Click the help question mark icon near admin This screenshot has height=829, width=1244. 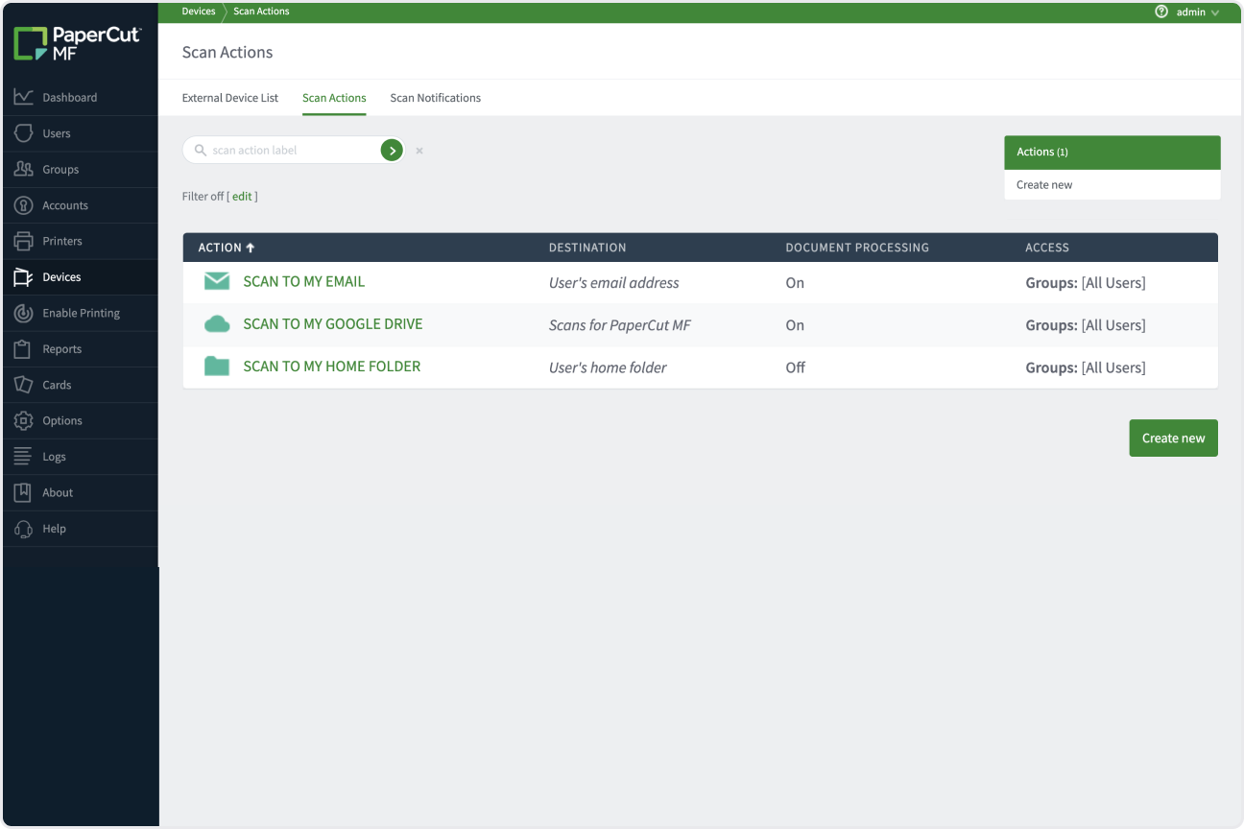[1161, 12]
